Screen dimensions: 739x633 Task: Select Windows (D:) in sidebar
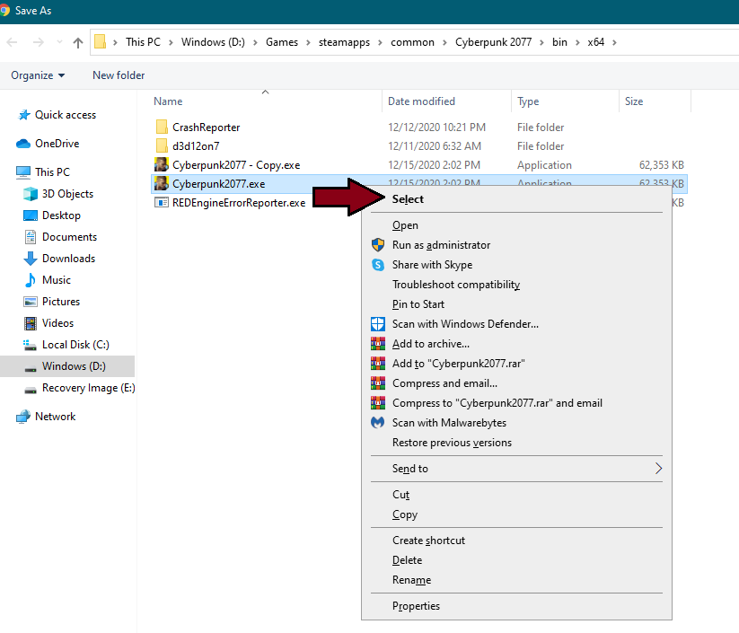coord(67,366)
